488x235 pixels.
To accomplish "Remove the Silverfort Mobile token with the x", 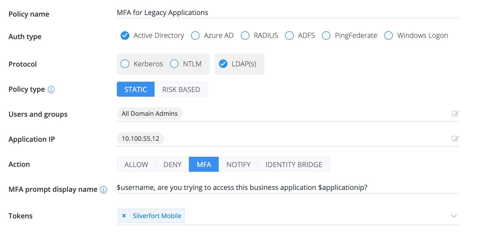I will point(124,216).
